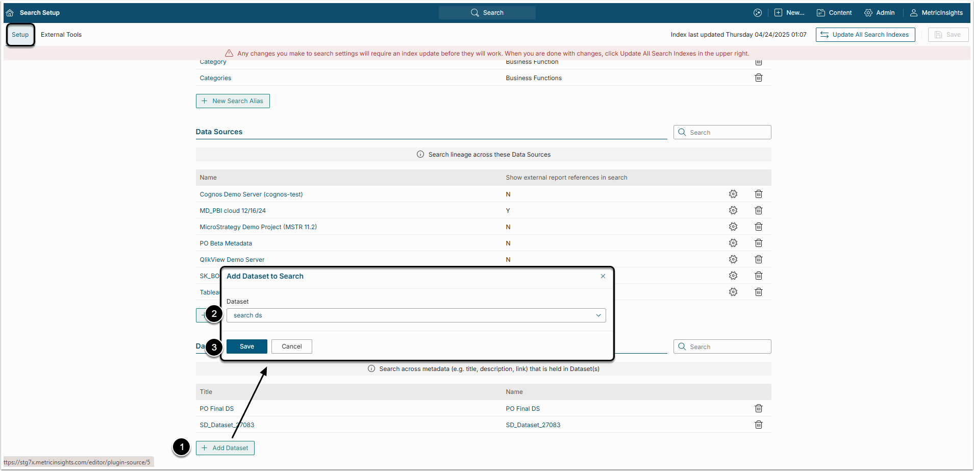Remove the Categories search alias

758,78
